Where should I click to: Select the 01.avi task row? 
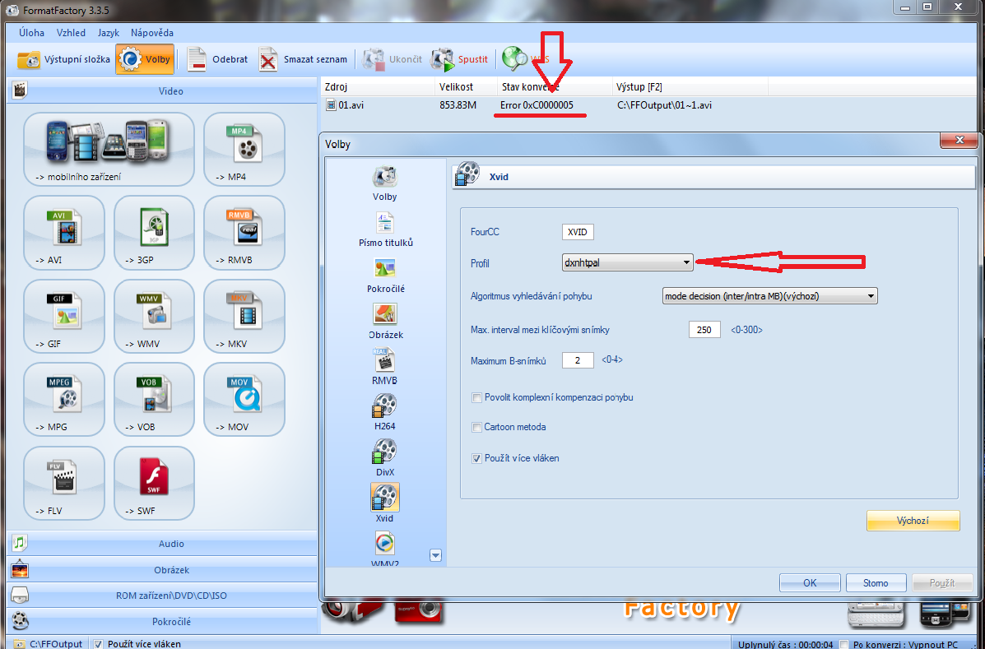(650, 105)
